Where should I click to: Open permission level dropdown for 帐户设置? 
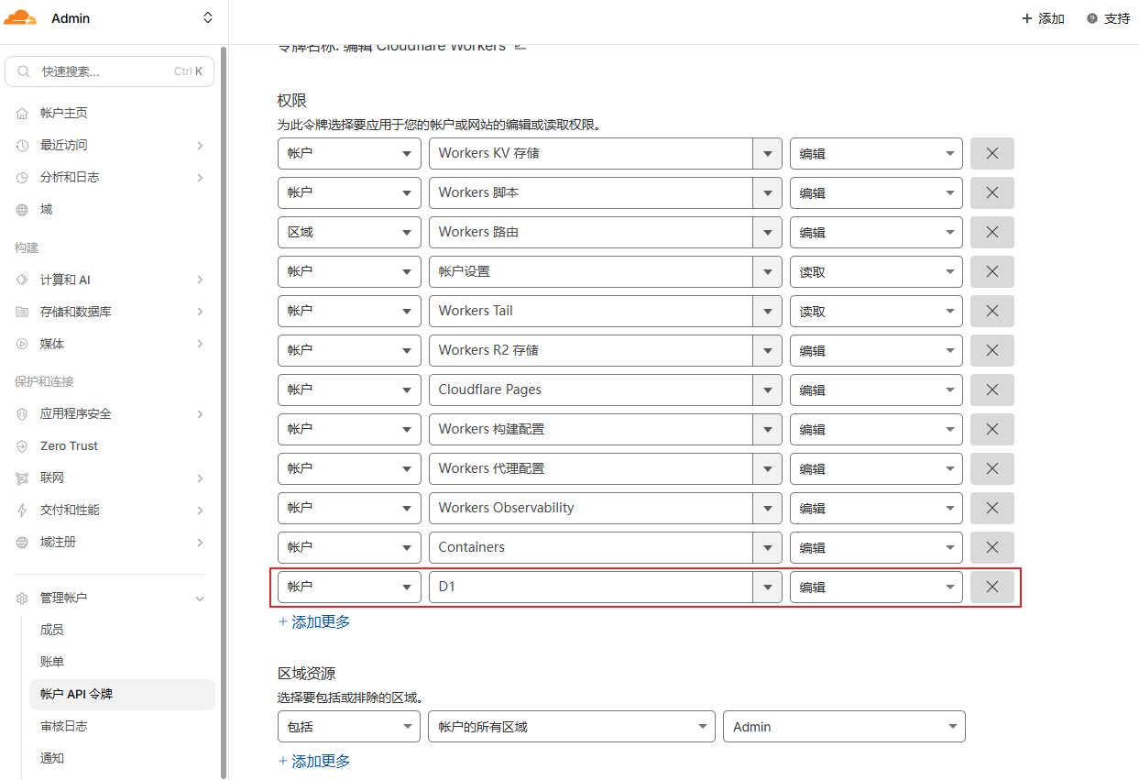coord(876,272)
